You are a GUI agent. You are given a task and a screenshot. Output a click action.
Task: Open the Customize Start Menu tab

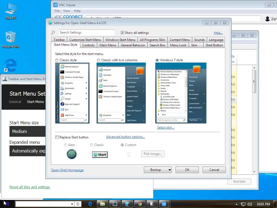point(85,40)
